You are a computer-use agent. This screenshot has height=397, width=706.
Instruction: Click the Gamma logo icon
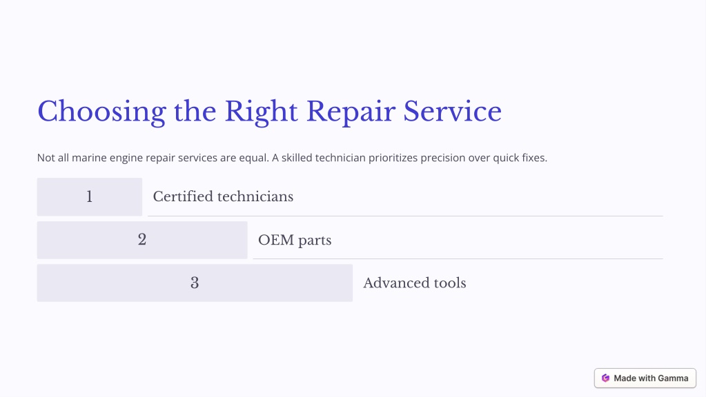[x=606, y=378]
